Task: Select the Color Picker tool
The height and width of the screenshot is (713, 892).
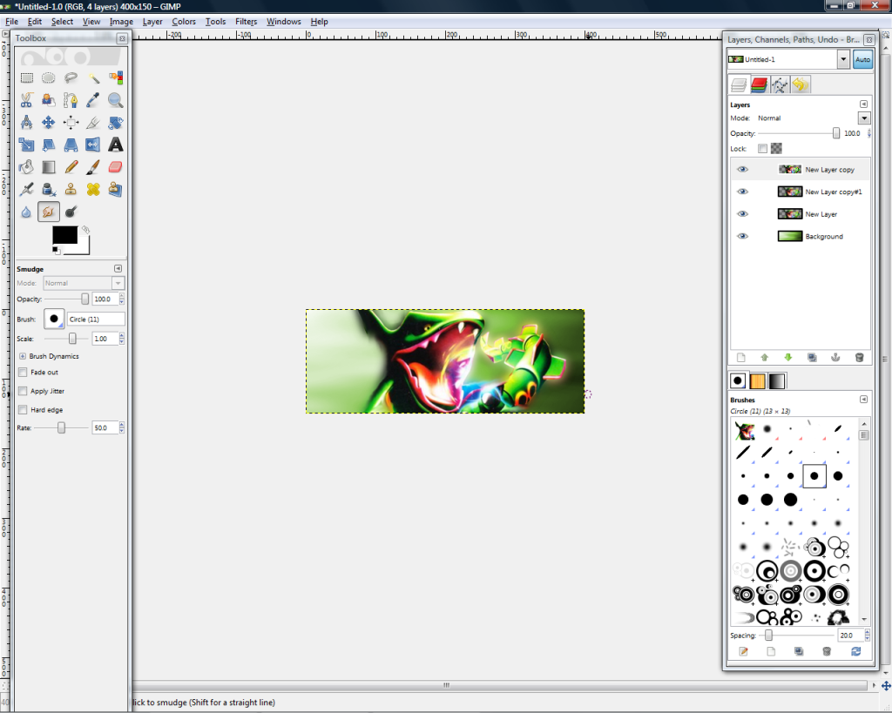Action: click(x=93, y=100)
